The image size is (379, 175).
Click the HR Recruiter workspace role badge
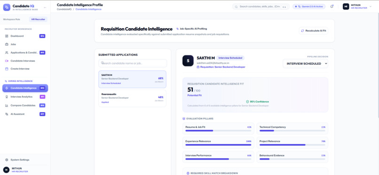(x=38, y=19)
